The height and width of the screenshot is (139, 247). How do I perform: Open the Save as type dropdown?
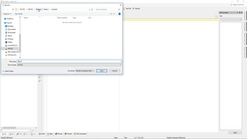[69, 65]
